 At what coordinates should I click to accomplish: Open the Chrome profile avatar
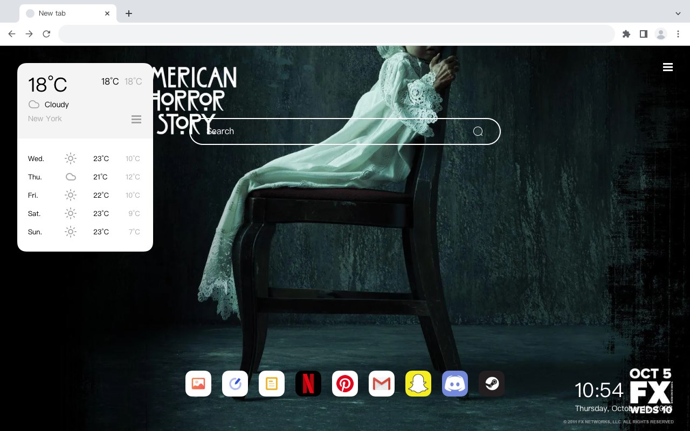661,34
